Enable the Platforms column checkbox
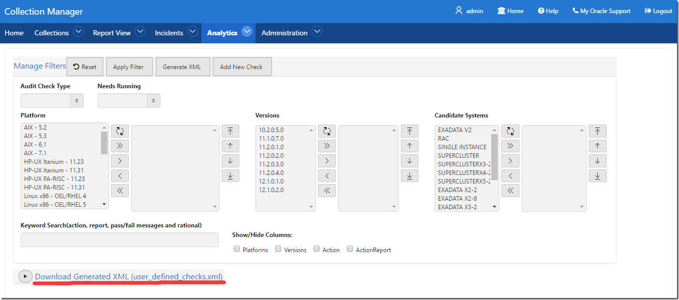 click(x=237, y=249)
